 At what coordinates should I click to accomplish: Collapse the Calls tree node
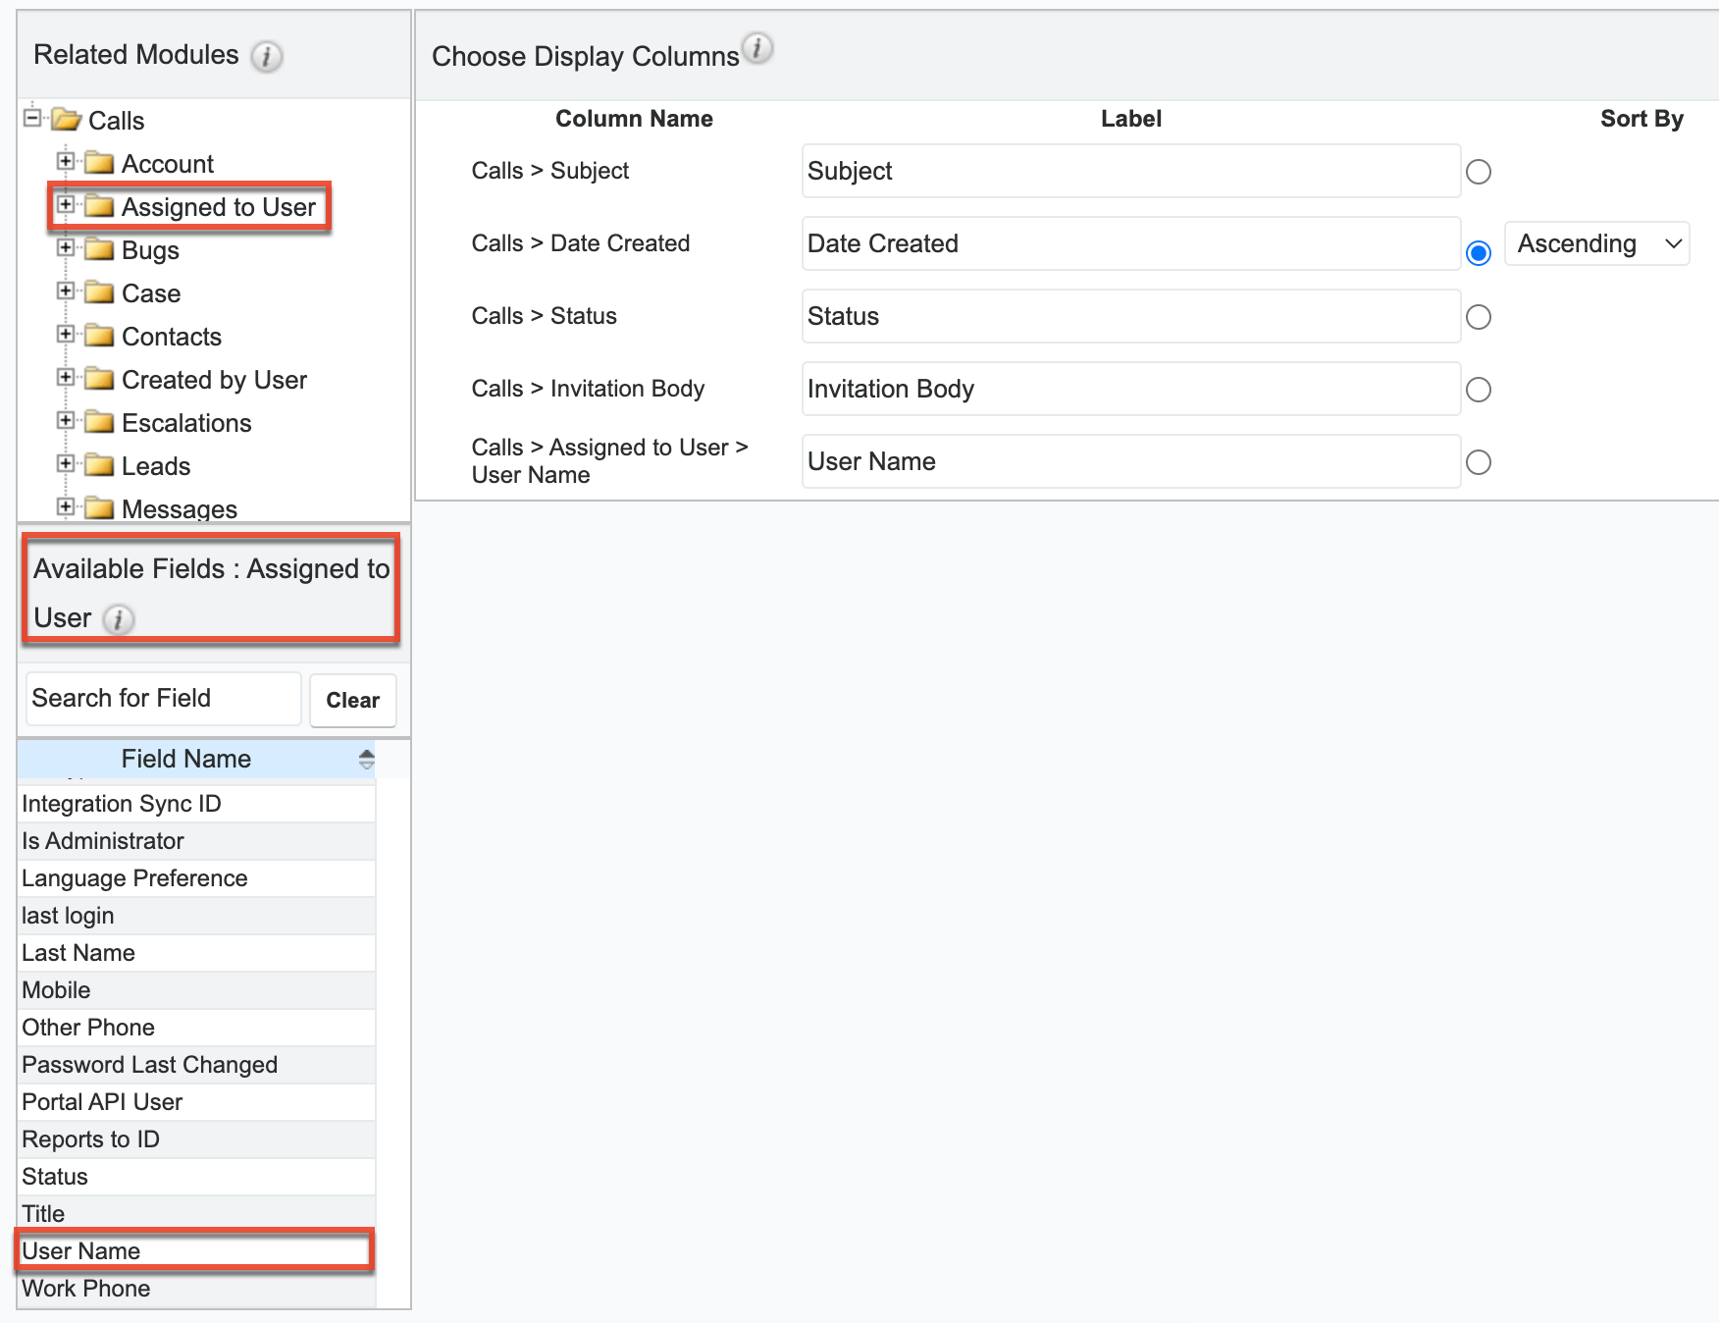tap(32, 118)
